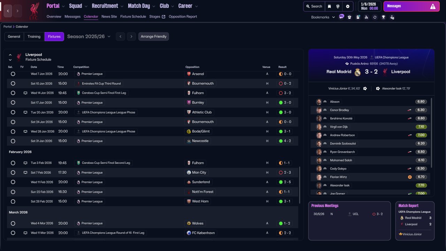Click the orange injury icon beside Florian Wirtz
Viewport: 446px width, 251px height.
coord(410,177)
